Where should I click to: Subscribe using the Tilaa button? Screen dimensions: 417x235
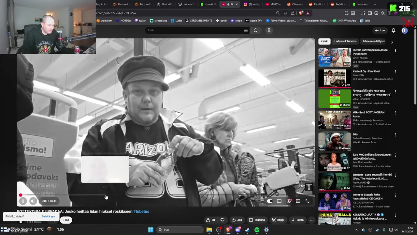coord(66,220)
